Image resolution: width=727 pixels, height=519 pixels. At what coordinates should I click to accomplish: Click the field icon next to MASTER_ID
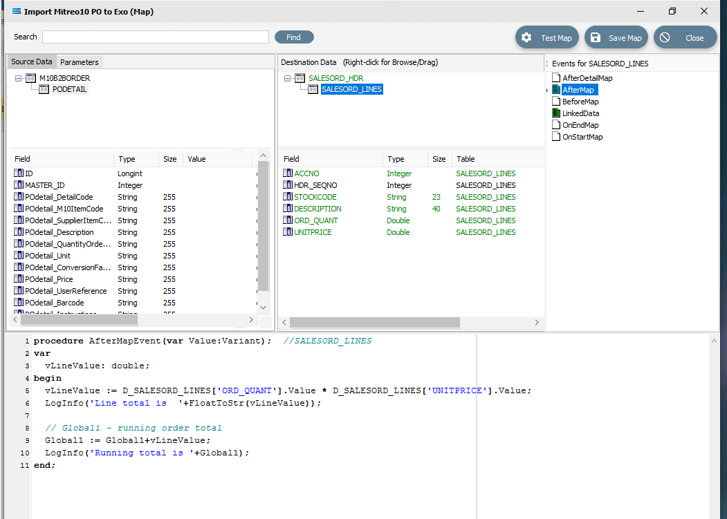click(19, 185)
